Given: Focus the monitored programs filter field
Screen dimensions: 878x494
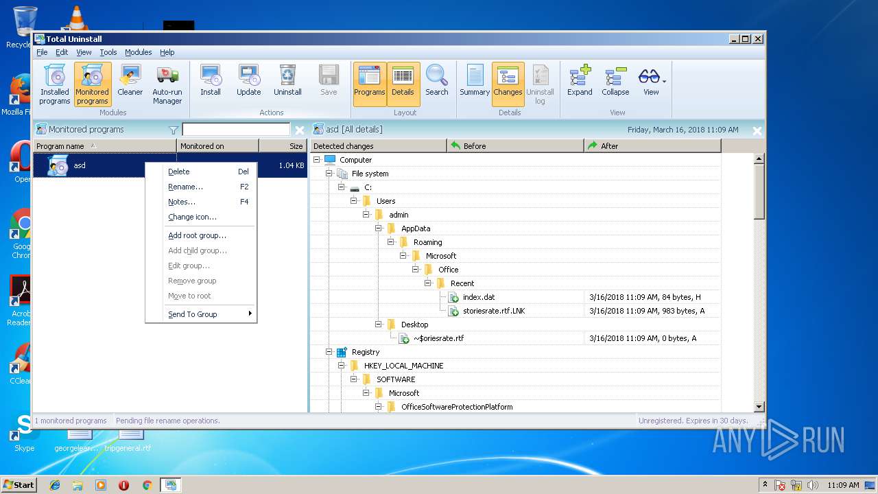Looking at the screenshot, I should pos(236,130).
